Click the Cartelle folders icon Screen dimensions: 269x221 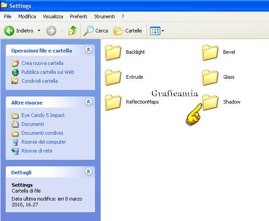pyautogui.click(x=118, y=31)
